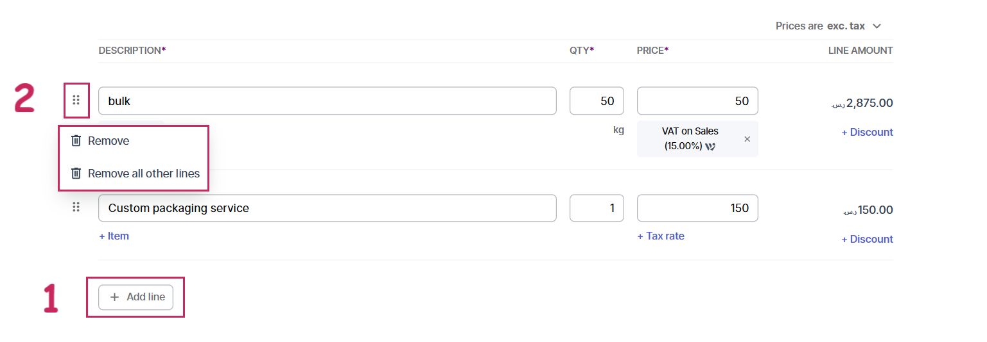
Task: Choose Remove all other lines option
Action: click(144, 174)
